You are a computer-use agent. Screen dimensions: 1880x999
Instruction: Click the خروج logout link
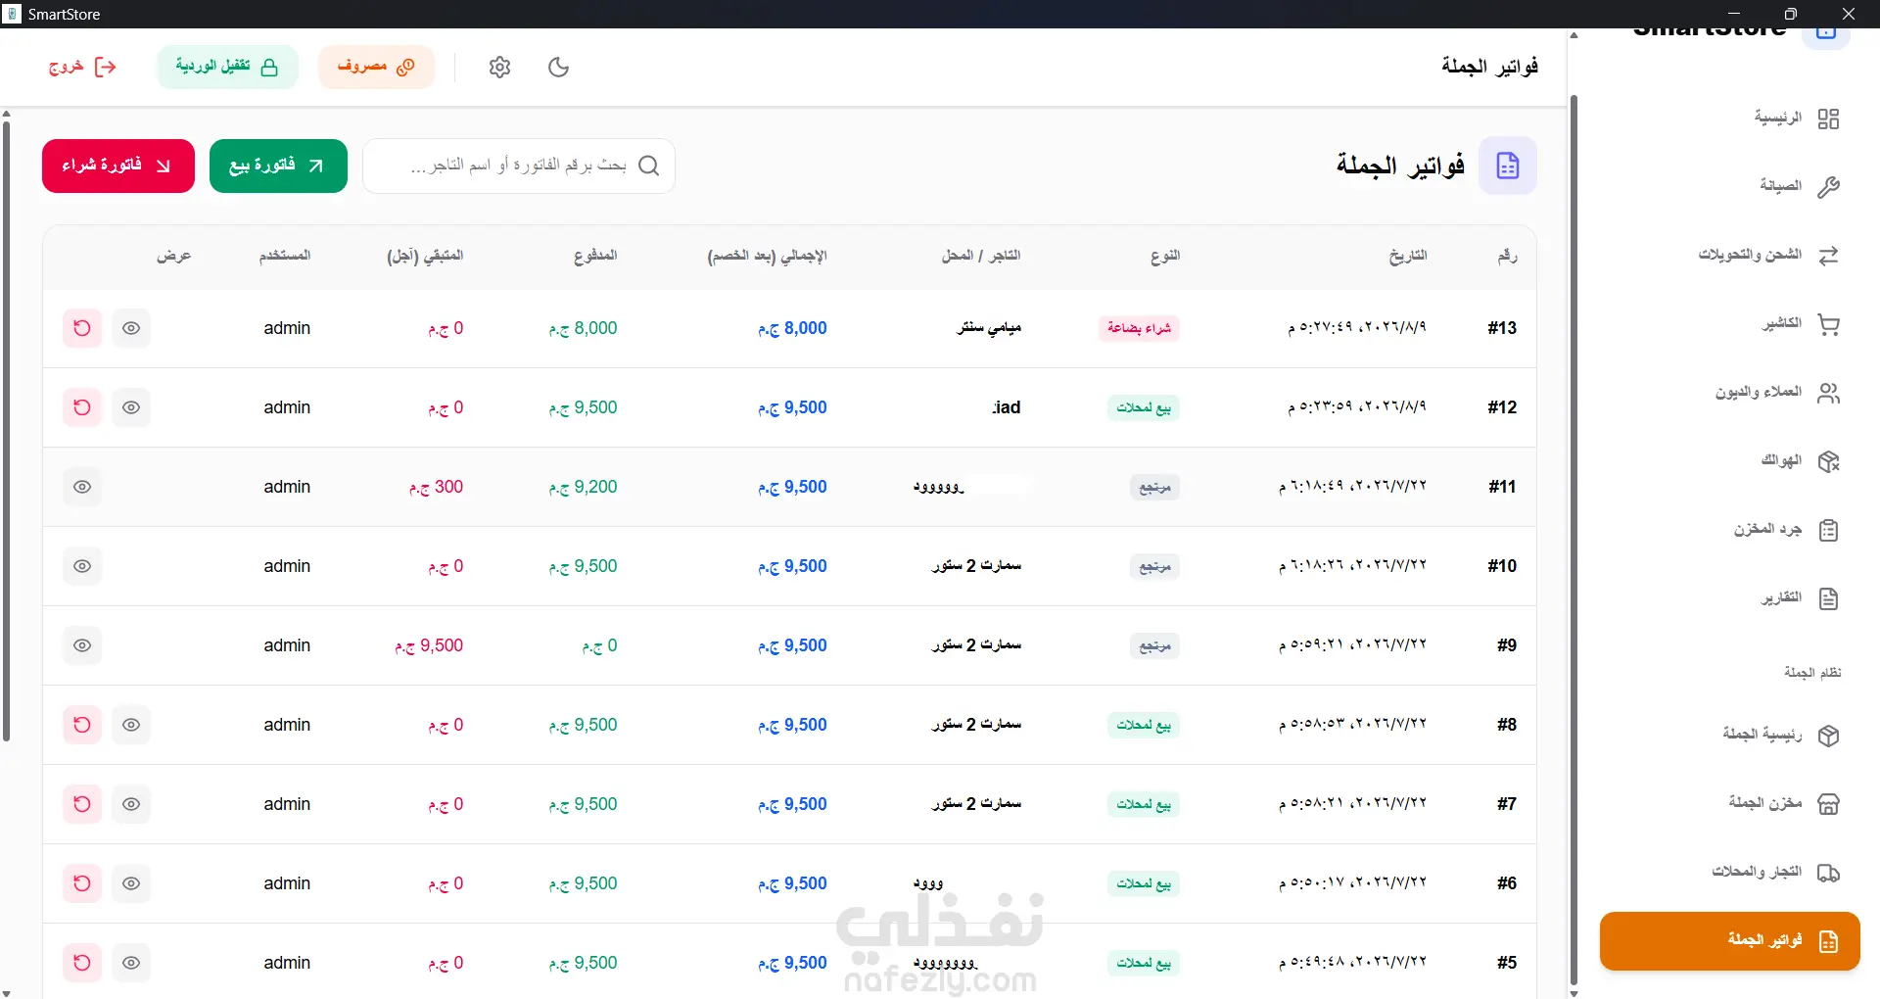click(x=82, y=67)
